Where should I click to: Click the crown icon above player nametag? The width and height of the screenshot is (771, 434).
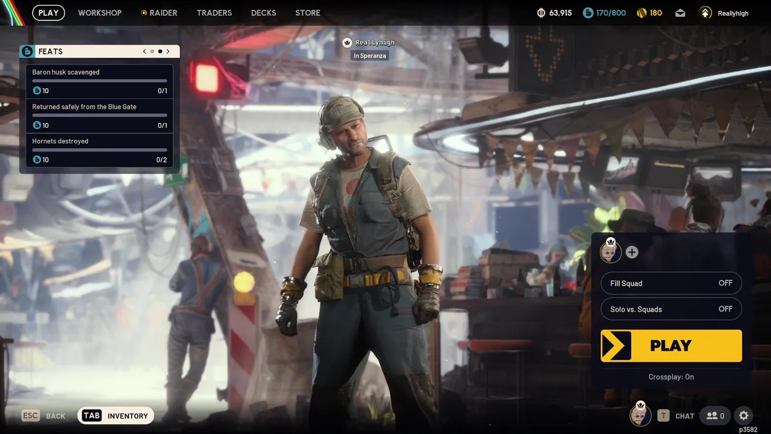point(347,43)
